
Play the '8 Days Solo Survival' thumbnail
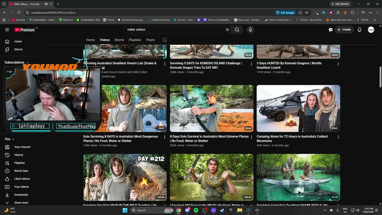[x=212, y=108]
